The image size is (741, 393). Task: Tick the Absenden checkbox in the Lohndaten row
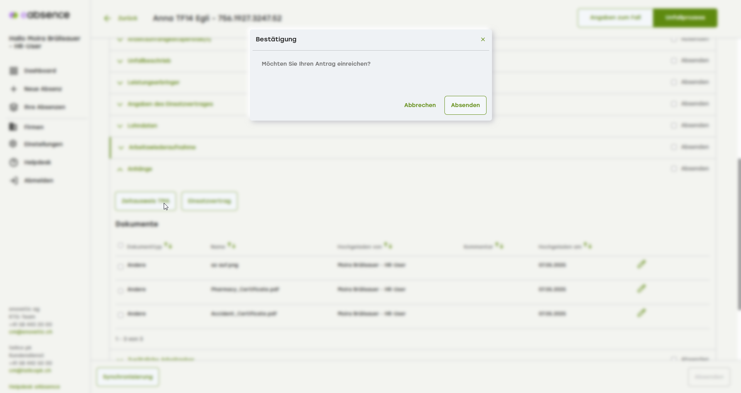point(673,126)
